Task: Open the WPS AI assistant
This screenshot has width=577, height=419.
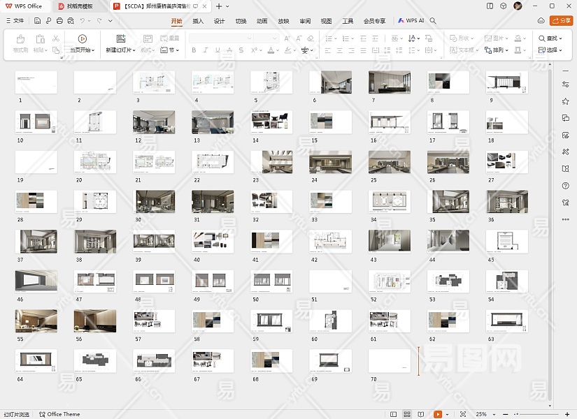Action: (411, 21)
